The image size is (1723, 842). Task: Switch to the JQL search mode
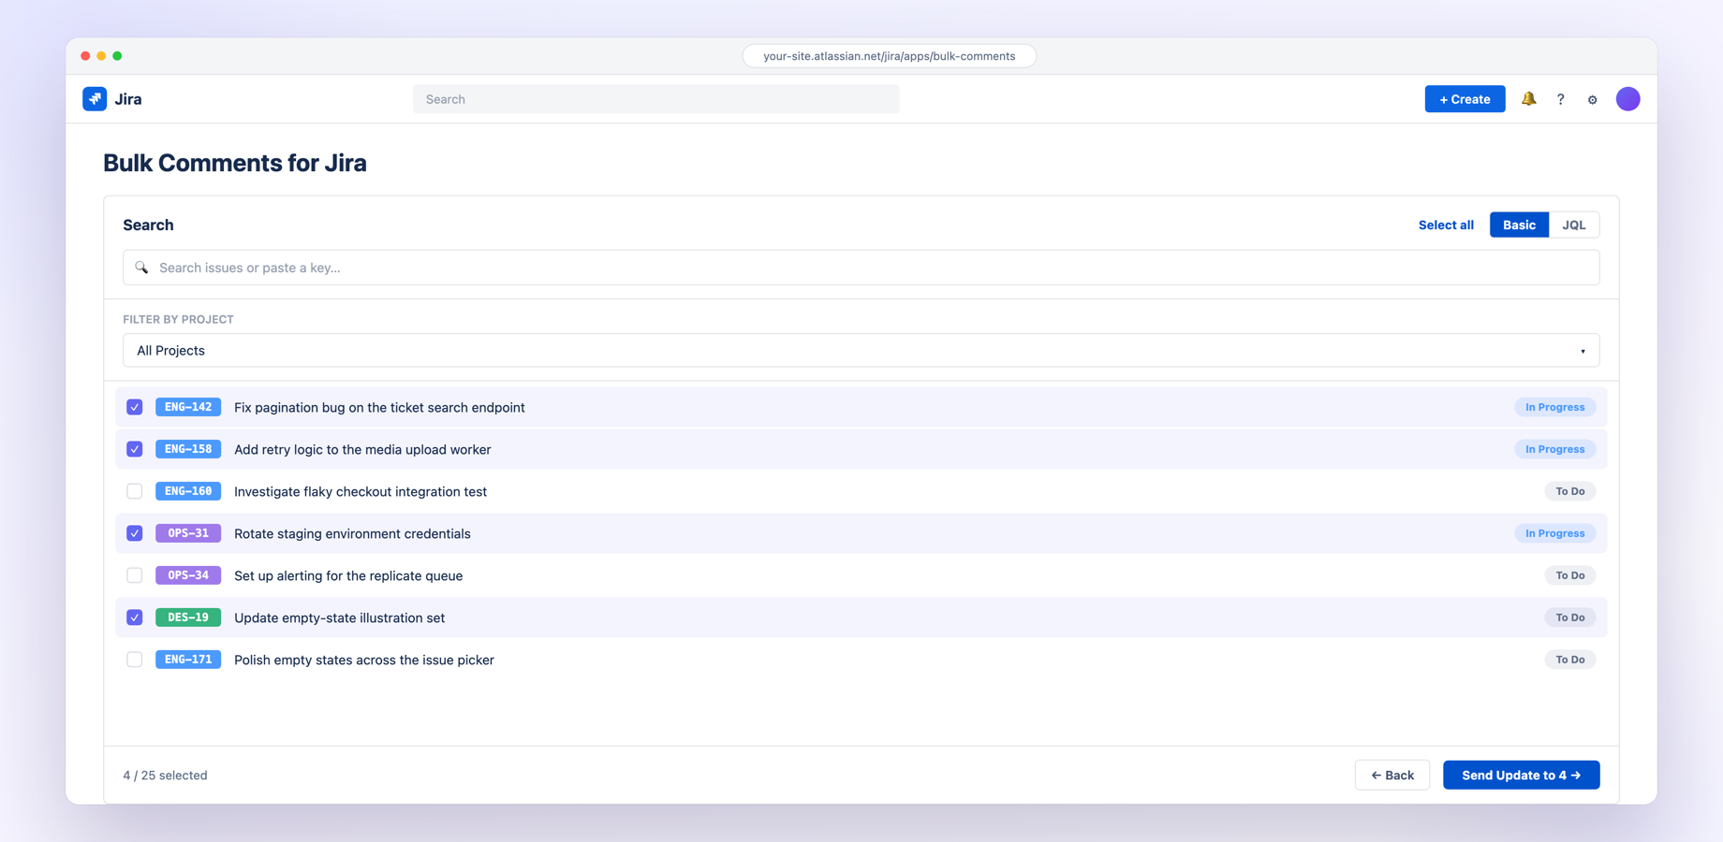(x=1574, y=225)
